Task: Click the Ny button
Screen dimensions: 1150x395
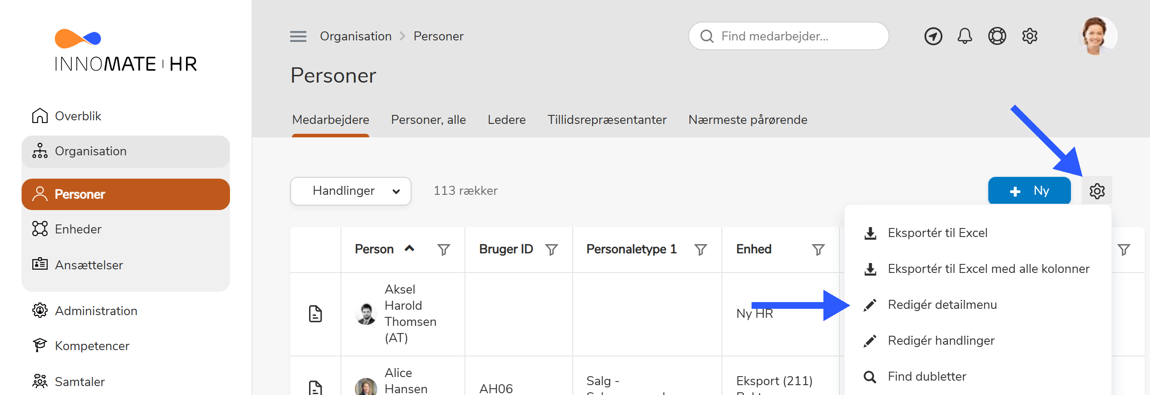Action: [1029, 191]
